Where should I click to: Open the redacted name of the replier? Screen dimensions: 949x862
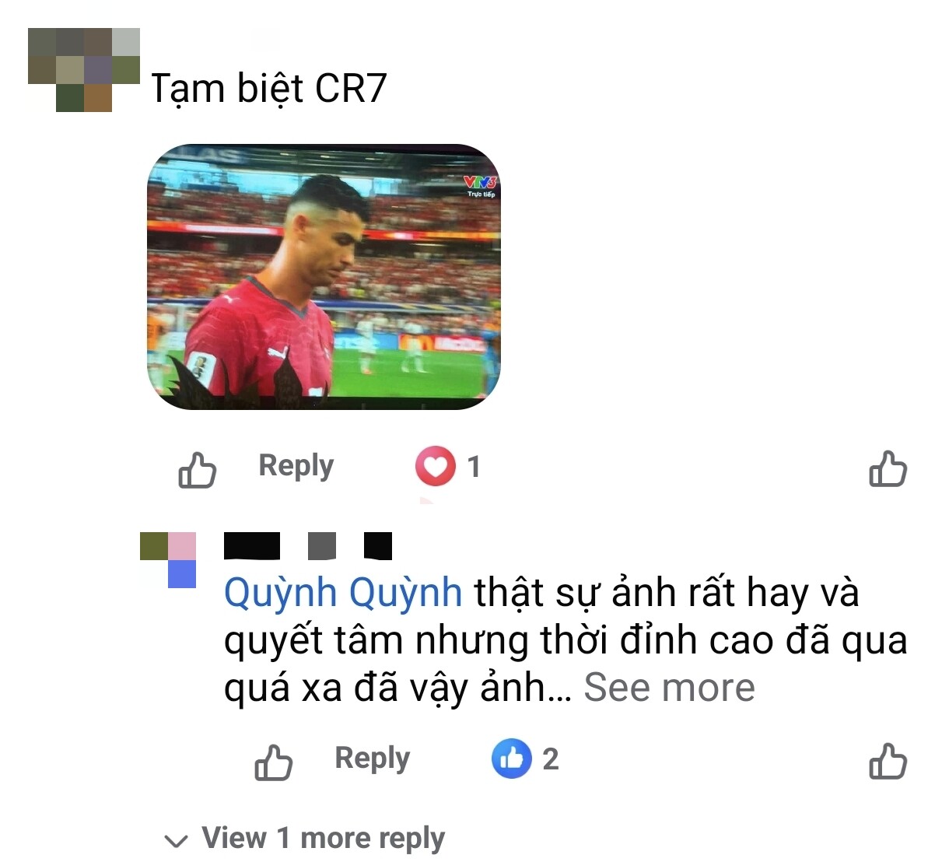pyautogui.click(x=308, y=546)
